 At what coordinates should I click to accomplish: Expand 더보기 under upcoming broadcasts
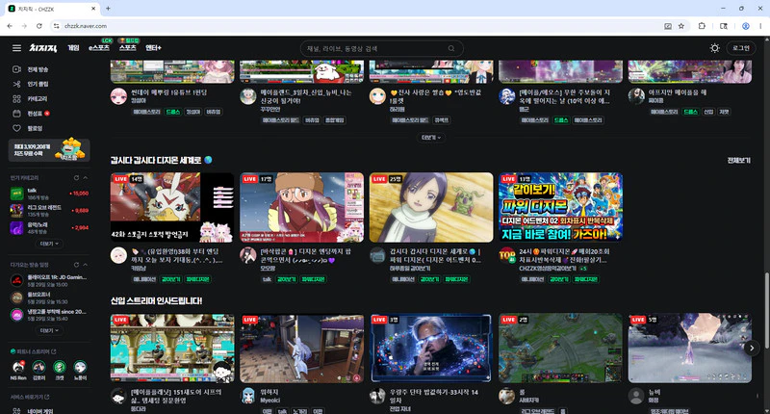tap(49, 330)
